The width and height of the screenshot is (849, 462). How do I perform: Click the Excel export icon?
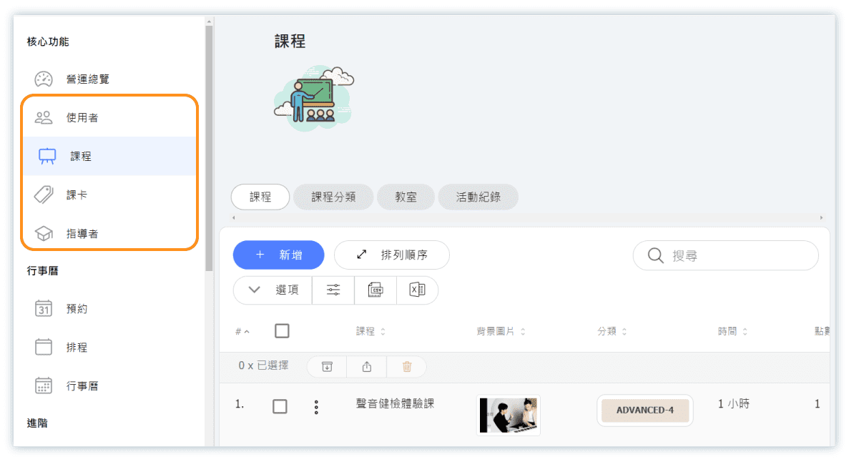pos(417,290)
